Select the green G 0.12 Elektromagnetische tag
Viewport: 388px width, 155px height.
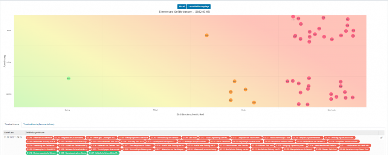click(41, 153)
